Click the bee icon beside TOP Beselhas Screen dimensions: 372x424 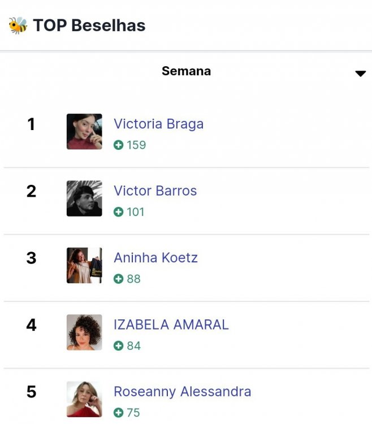[18, 25]
